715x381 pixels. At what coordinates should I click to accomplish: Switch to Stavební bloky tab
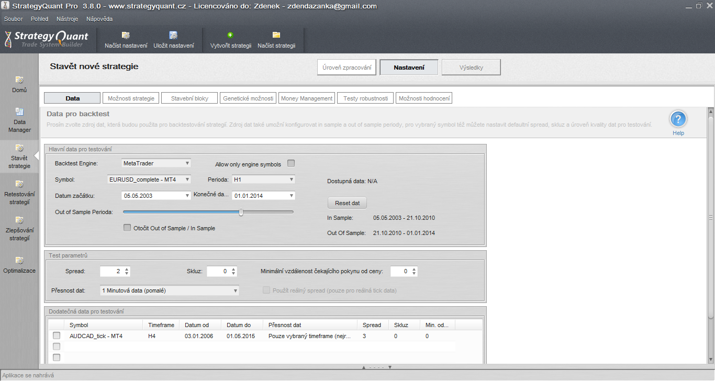click(189, 98)
